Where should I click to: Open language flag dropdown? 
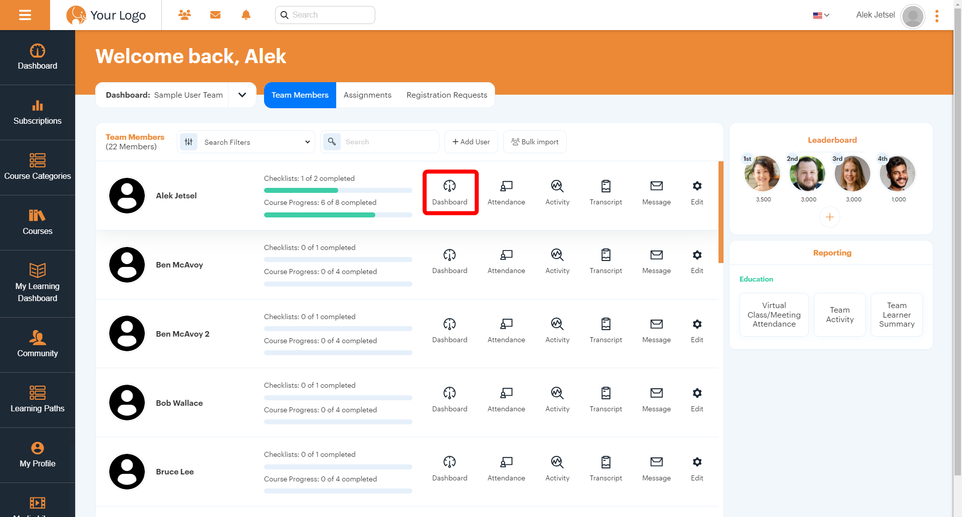(821, 15)
